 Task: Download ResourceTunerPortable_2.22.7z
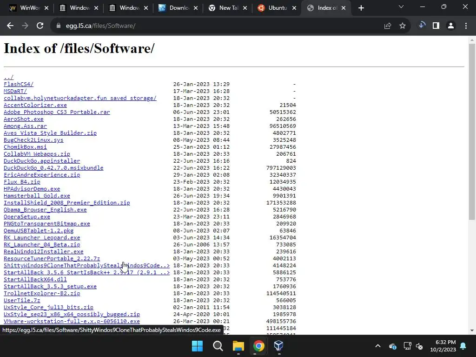pos(52,258)
